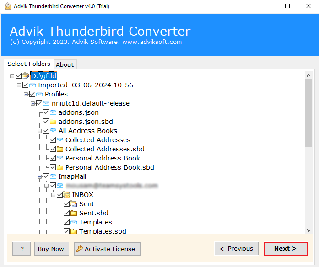Open help with the ? button
The height and width of the screenshot is (267, 319).
pyautogui.click(x=22, y=249)
